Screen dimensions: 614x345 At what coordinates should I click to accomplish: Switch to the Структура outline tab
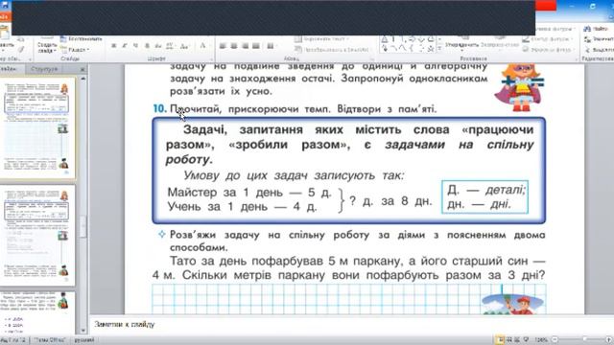[x=44, y=69]
